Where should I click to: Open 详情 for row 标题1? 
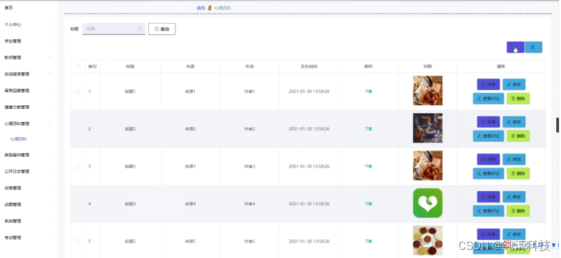(488, 84)
